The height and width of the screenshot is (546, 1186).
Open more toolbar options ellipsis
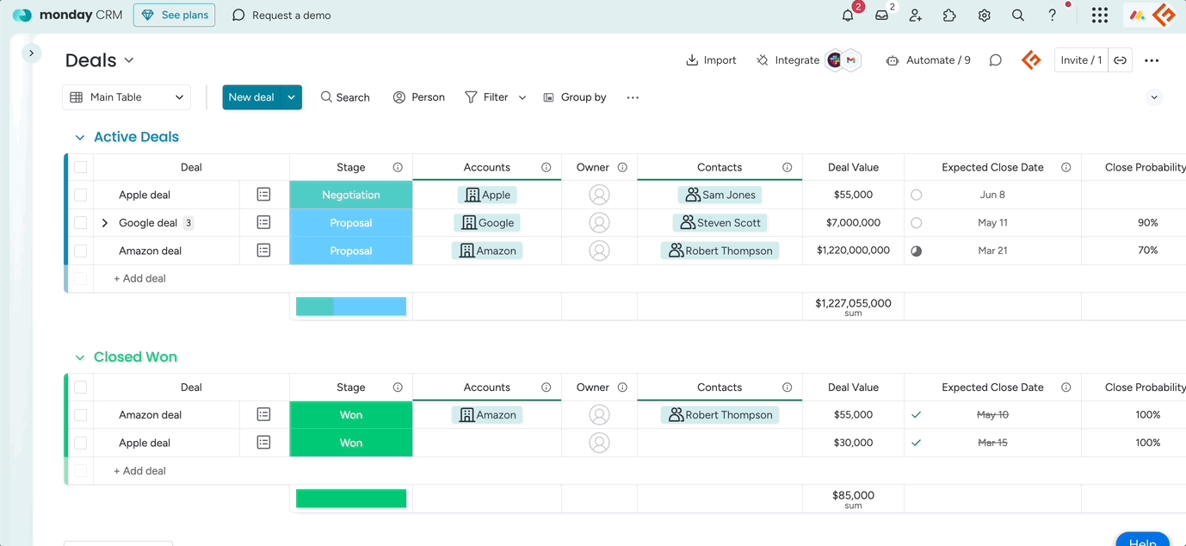[x=633, y=97]
